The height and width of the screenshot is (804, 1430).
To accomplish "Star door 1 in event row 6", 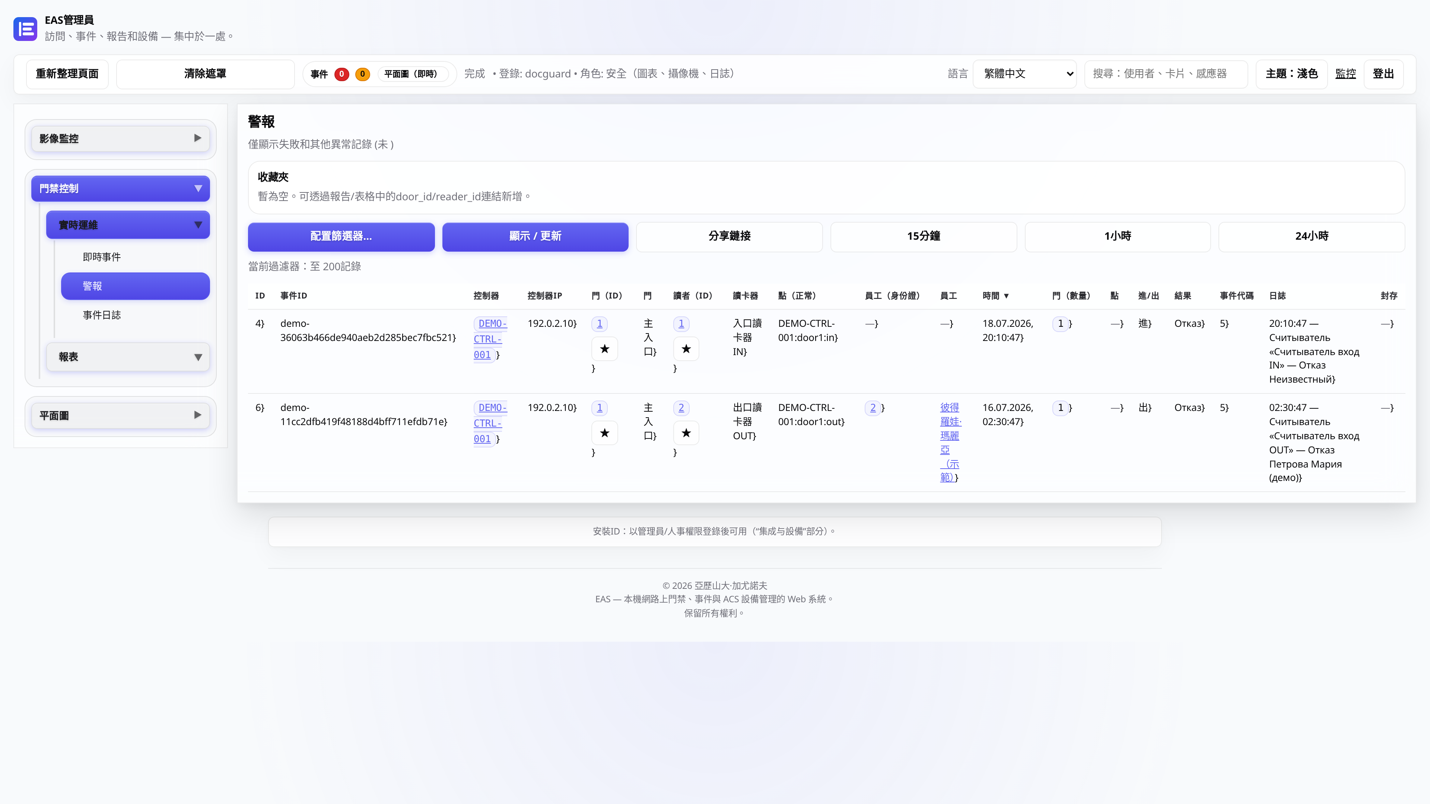I will (x=604, y=433).
